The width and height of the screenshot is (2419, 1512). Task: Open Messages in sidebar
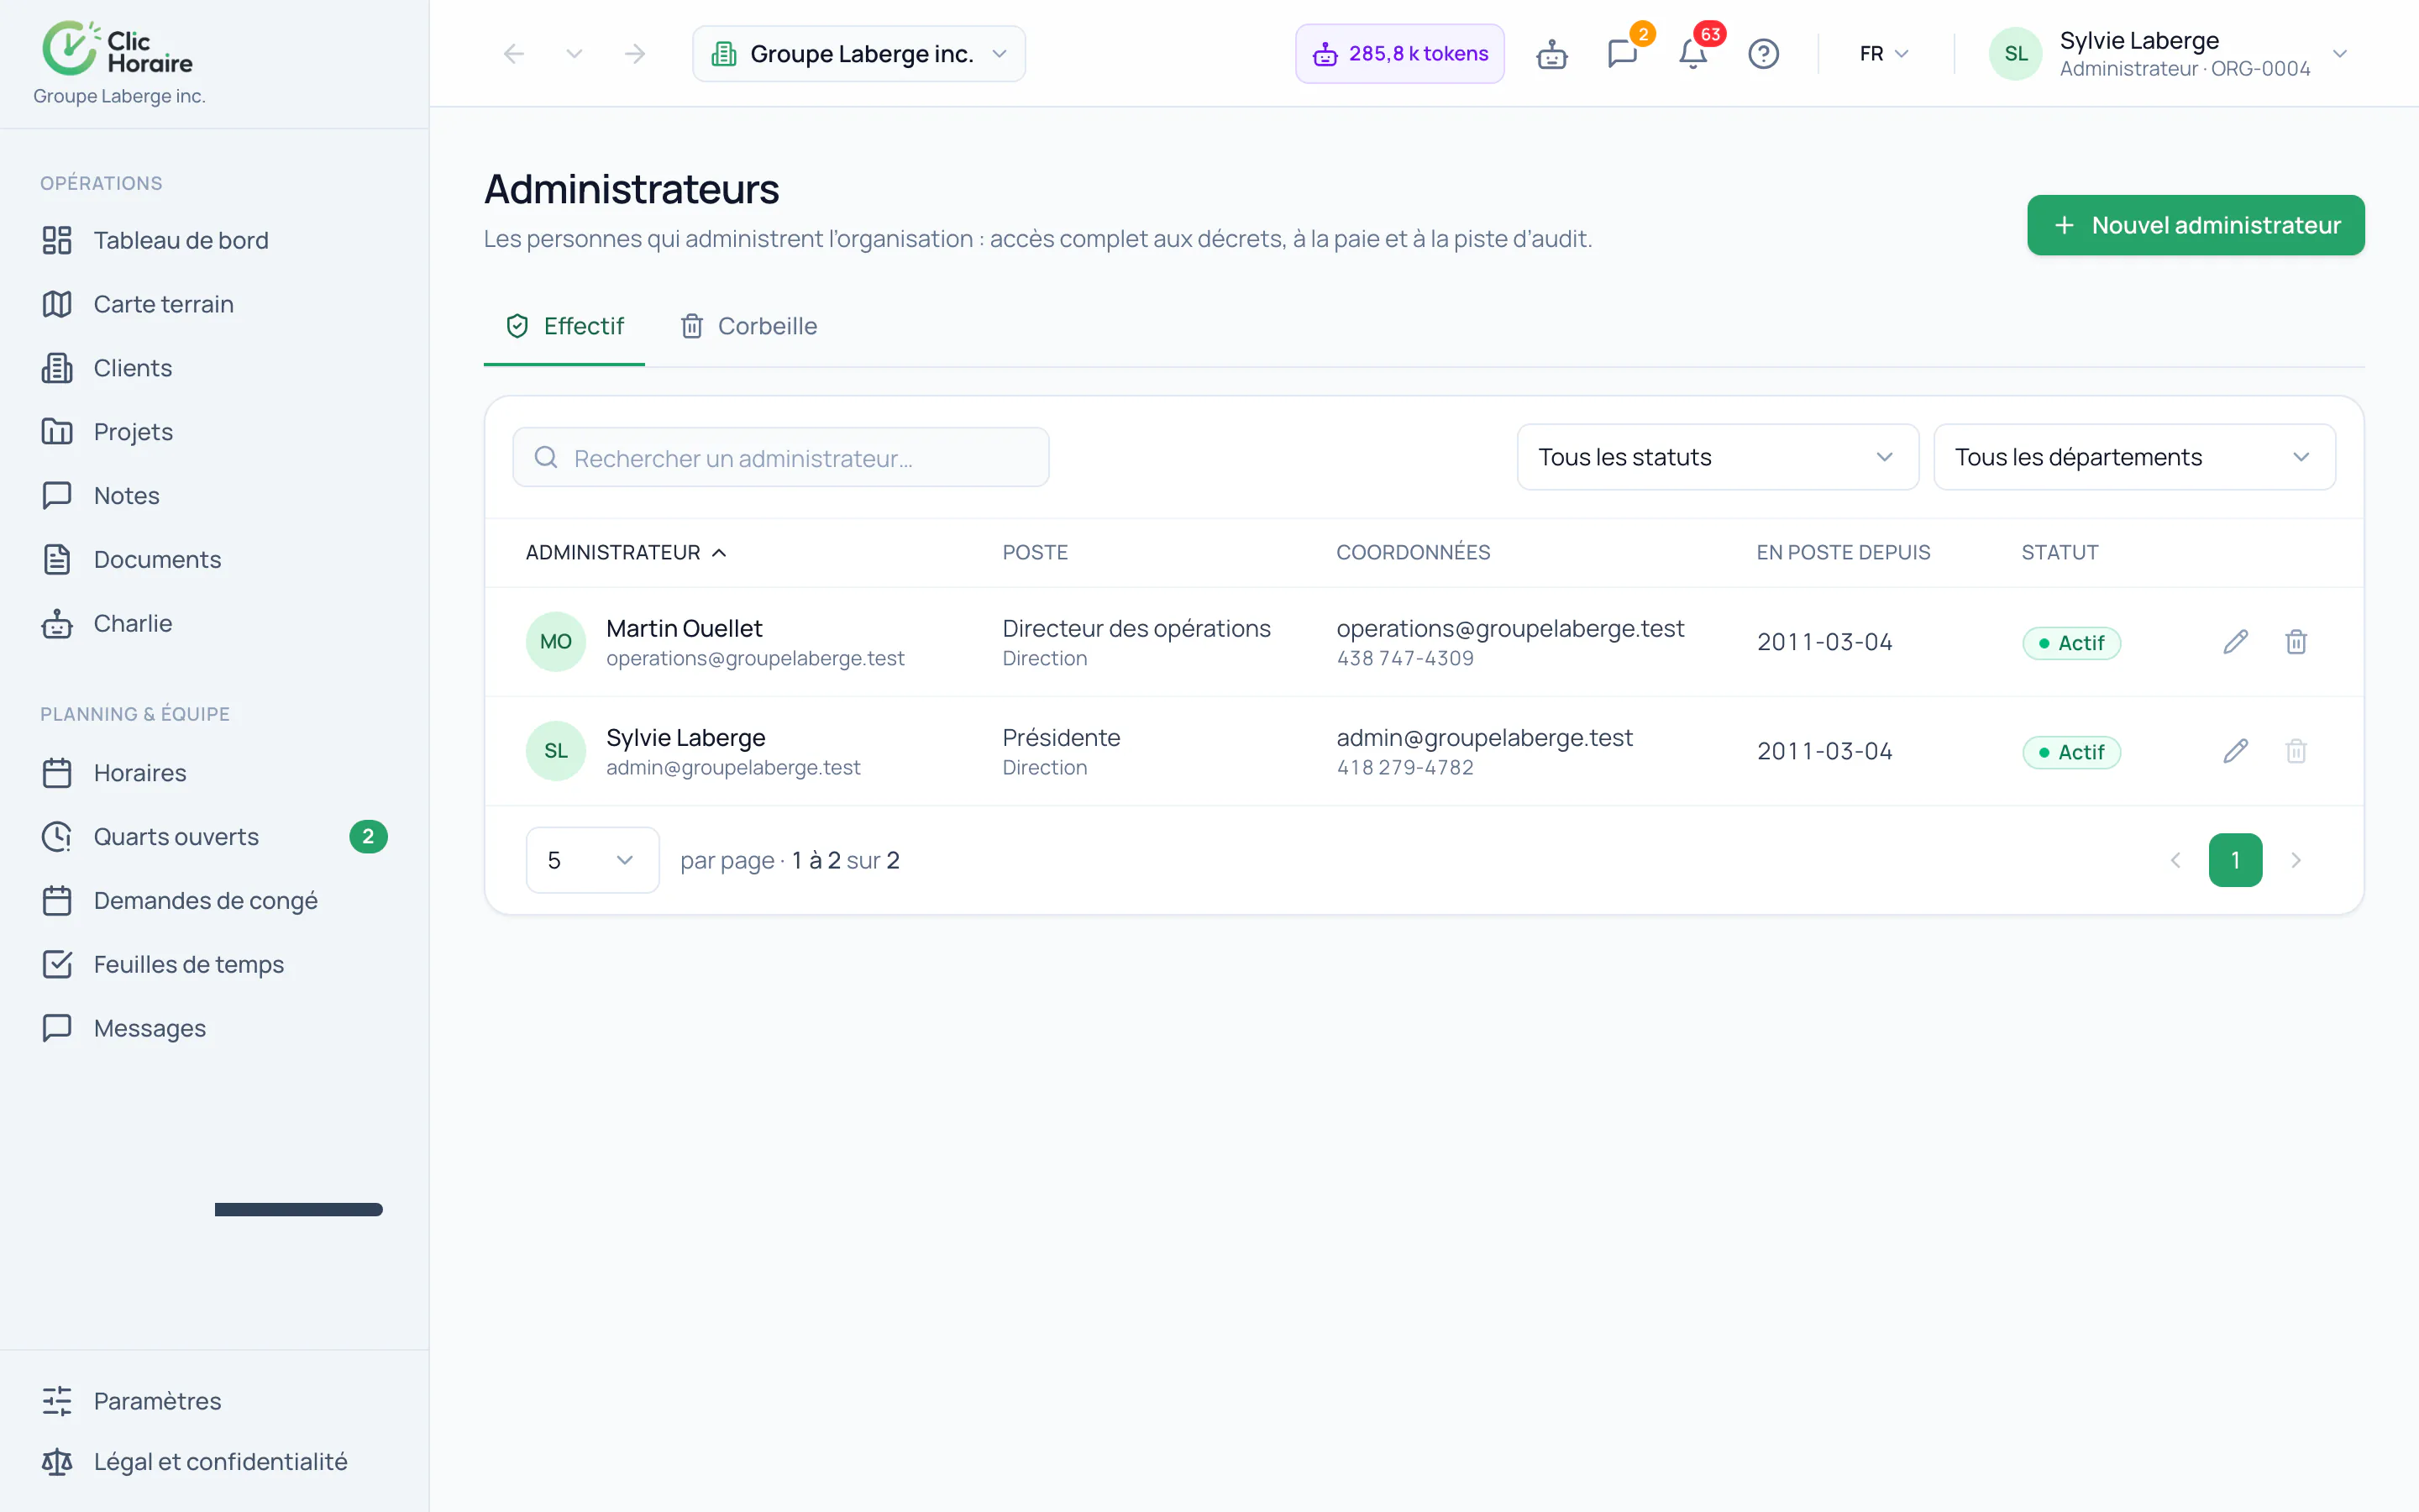[x=214, y=1028]
